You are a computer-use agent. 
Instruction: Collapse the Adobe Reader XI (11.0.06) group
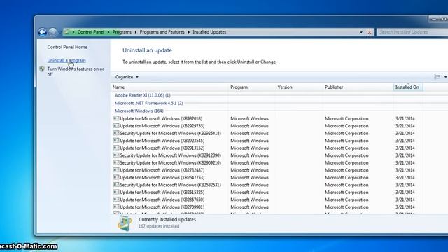pos(143,95)
